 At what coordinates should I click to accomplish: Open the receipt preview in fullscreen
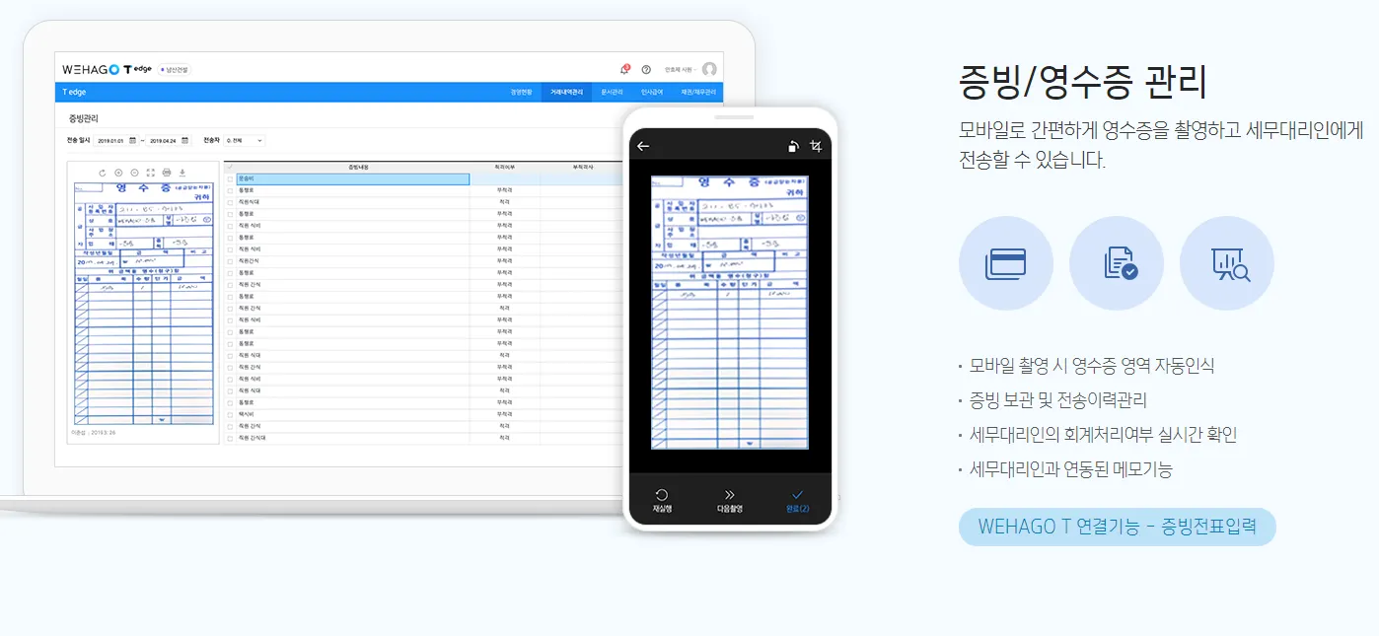tap(150, 172)
